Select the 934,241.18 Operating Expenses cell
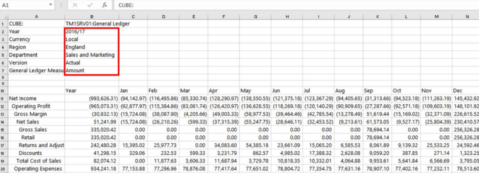The width and height of the screenshot is (479, 177). [x=91, y=169]
